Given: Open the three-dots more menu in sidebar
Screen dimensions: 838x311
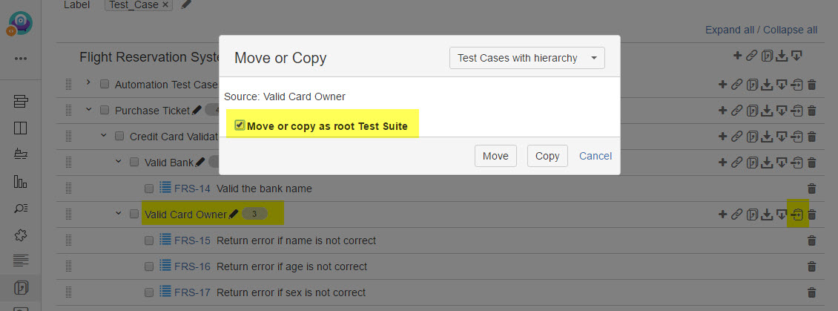Looking at the screenshot, I should (x=21, y=59).
